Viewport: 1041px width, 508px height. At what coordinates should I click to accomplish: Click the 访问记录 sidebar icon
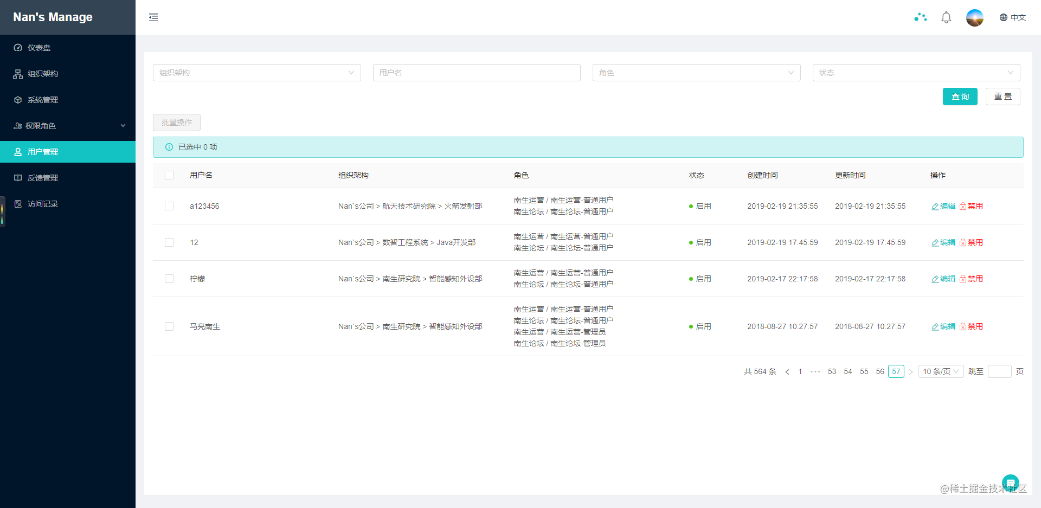[17, 204]
